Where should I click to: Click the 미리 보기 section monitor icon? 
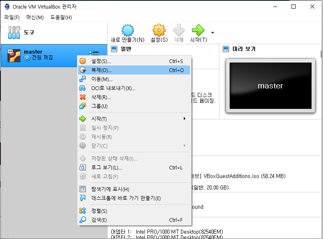226,49
